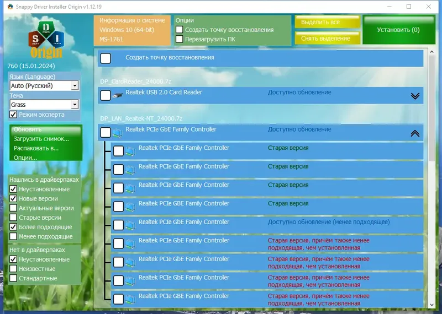Viewport: 442px width, 314px height.
Task: Click the 'DP_LAN_Realtek-NT_24000.7z' pack label
Action: [x=141, y=118]
